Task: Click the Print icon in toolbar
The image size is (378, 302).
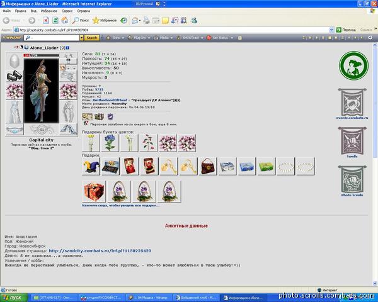Action: tap(146, 21)
